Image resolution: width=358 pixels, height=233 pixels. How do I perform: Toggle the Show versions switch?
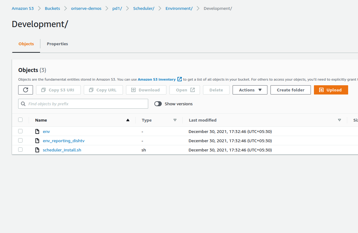(158, 104)
